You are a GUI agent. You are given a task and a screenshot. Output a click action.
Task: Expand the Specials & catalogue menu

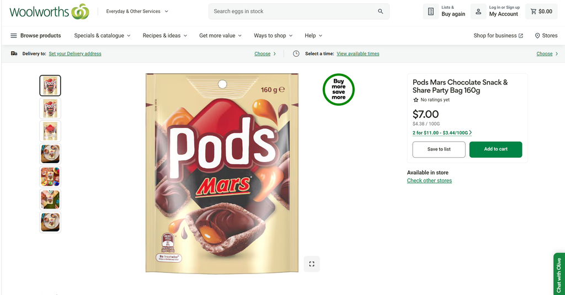pyautogui.click(x=102, y=36)
